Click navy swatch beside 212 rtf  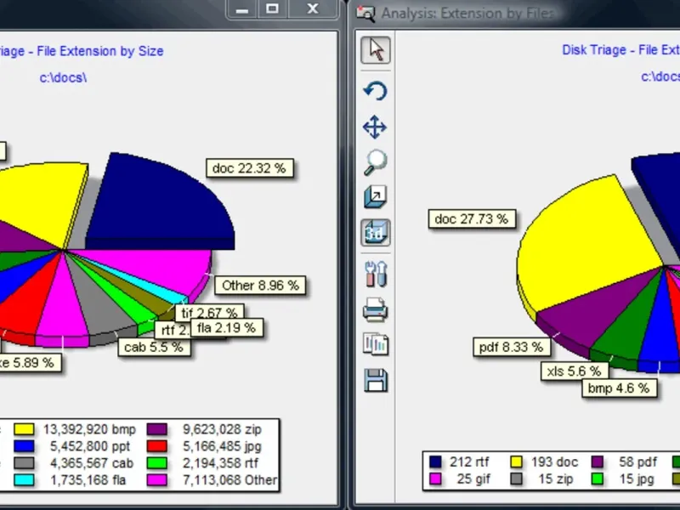(435, 462)
